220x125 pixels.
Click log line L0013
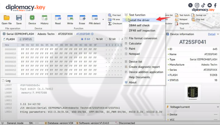pyautogui.click(x=70, y=108)
